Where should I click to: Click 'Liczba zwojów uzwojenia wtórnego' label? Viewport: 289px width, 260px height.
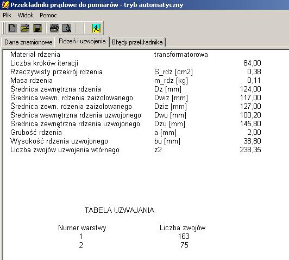pos(65,149)
